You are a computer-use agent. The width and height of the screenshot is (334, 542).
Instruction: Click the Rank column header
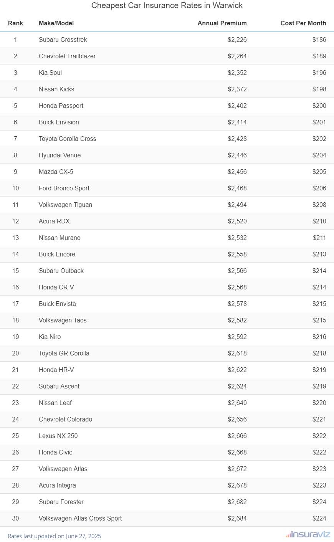(15, 23)
